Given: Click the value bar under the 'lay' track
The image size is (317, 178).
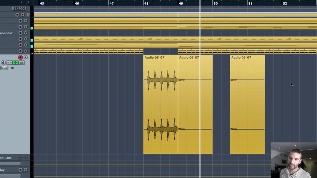Looking at the screenshot, I should coord(10,176).
